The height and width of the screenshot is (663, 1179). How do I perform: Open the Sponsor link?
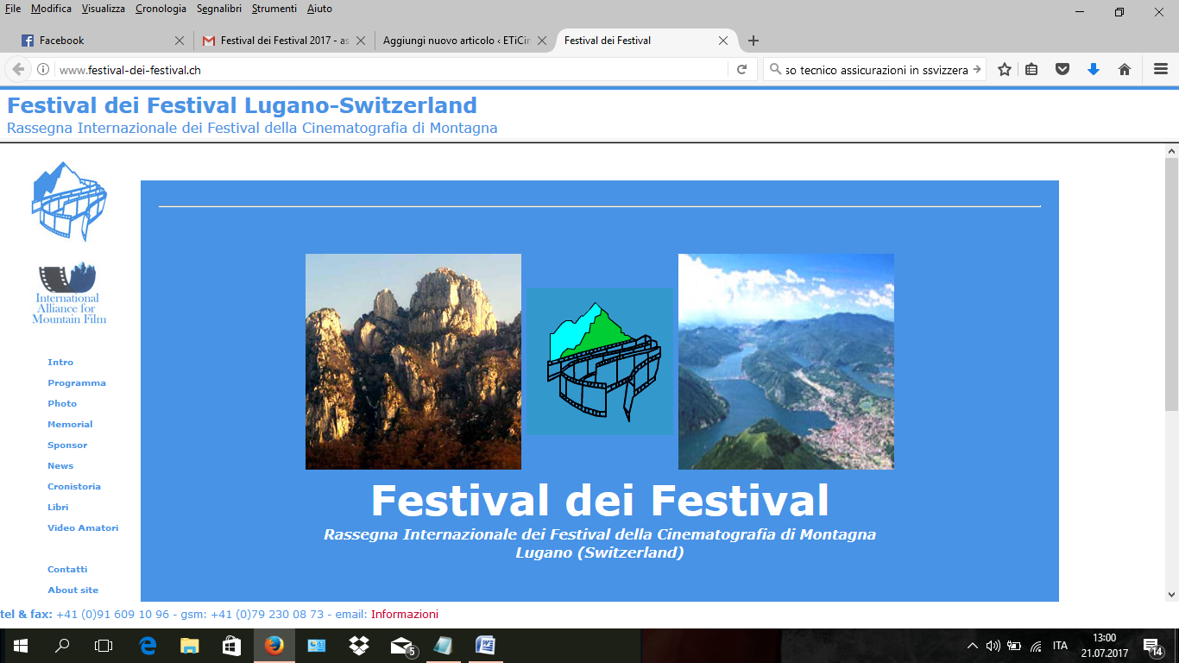coord(67,445)
